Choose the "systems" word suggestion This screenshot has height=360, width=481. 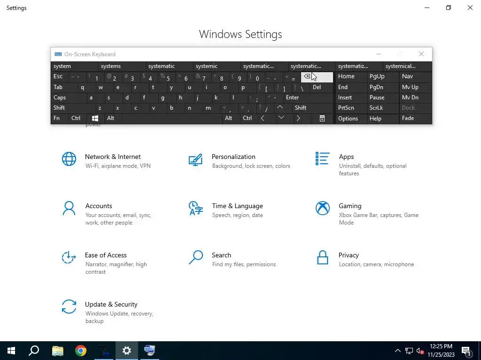click(122, 67)
